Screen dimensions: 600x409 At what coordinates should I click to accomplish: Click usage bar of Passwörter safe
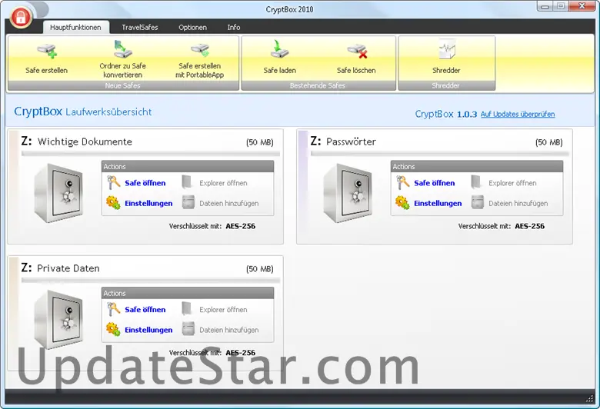tap(440, 154)
